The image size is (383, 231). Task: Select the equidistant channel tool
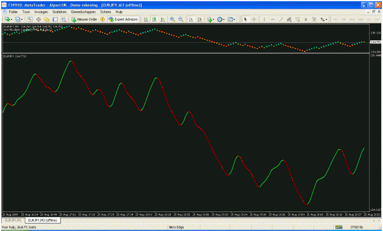(x=289, y=20)
